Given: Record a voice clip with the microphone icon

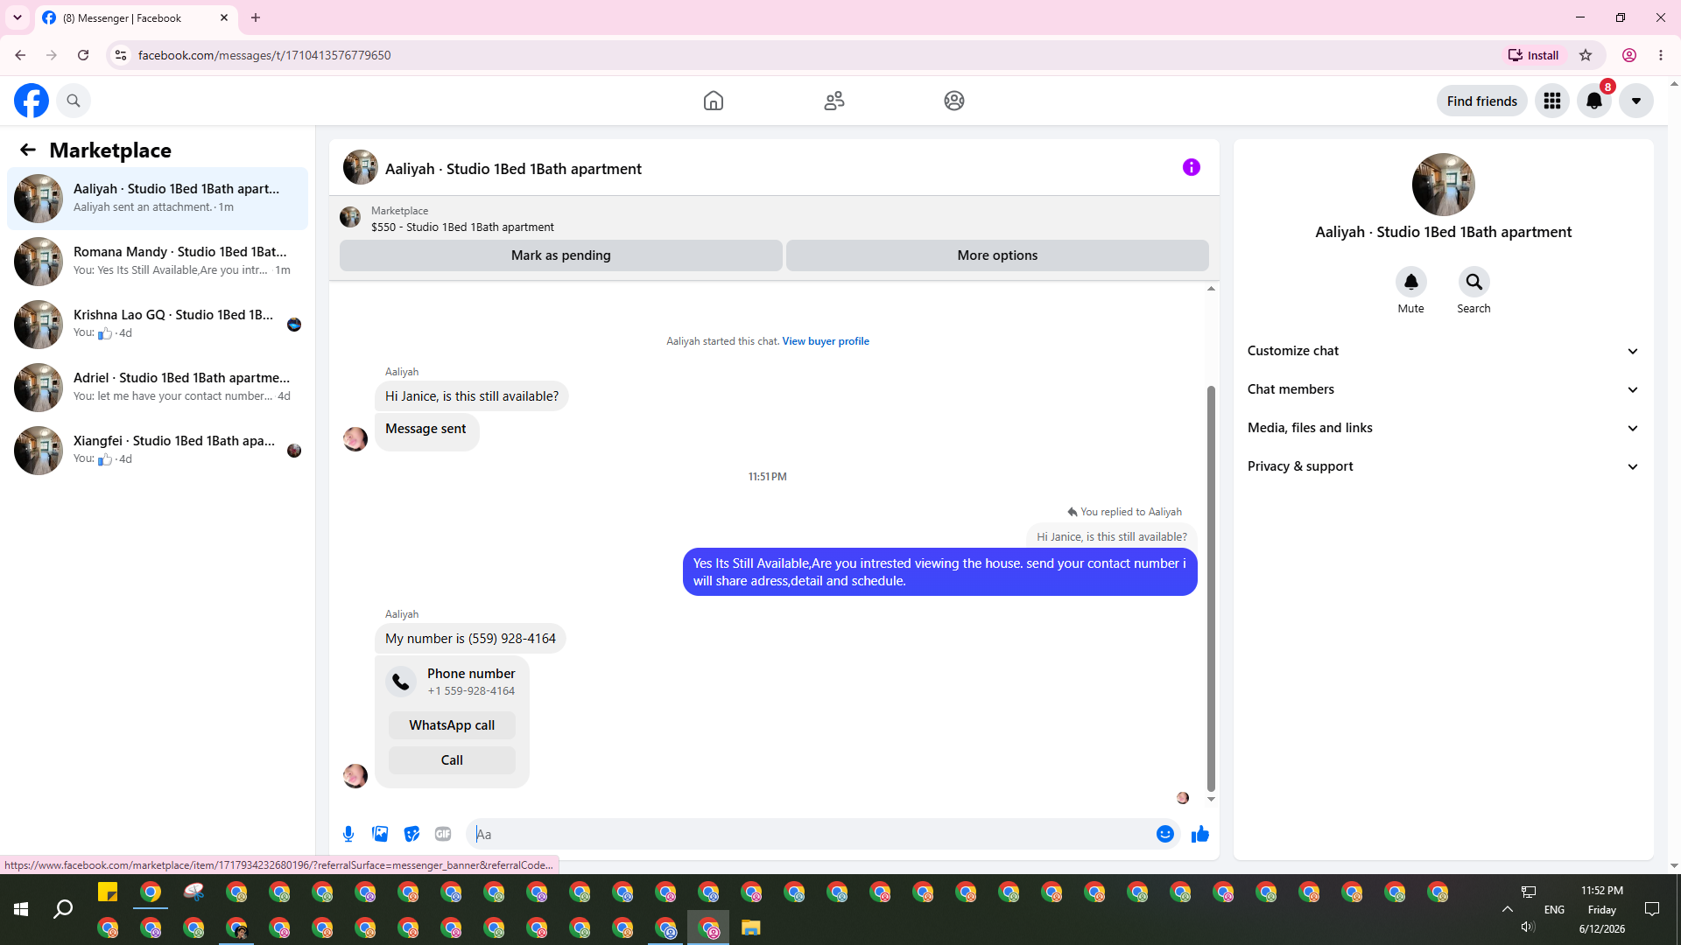Looking at the screenshot, I should tap(348, 834).
